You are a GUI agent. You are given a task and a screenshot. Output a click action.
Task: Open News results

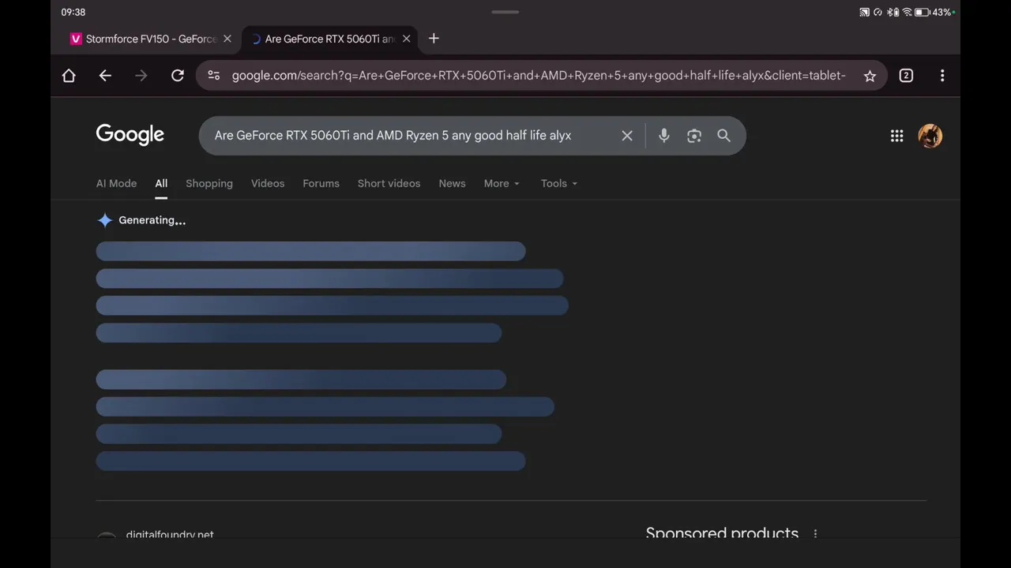[452, 183]
